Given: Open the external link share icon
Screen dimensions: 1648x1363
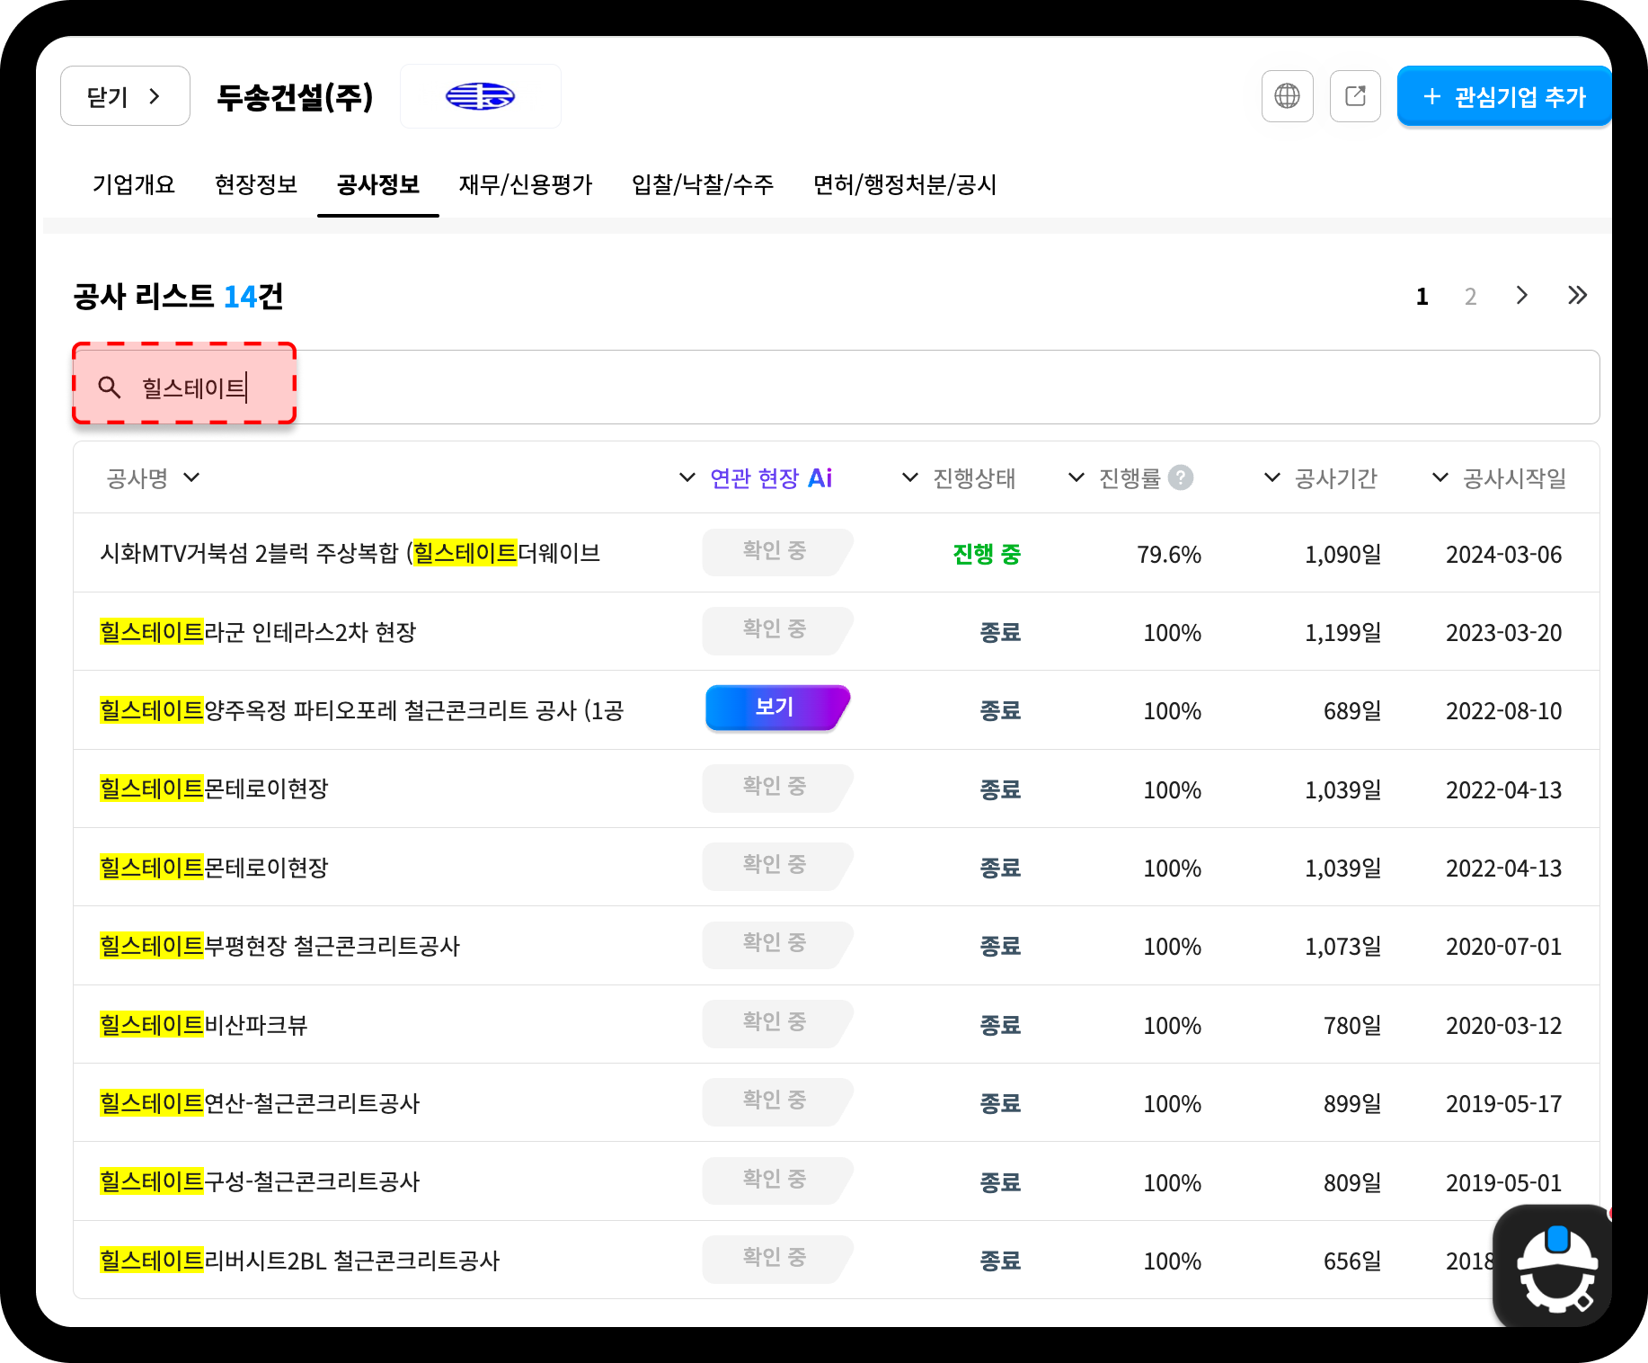Looking at the screenshot, I should coord(1355,96).
